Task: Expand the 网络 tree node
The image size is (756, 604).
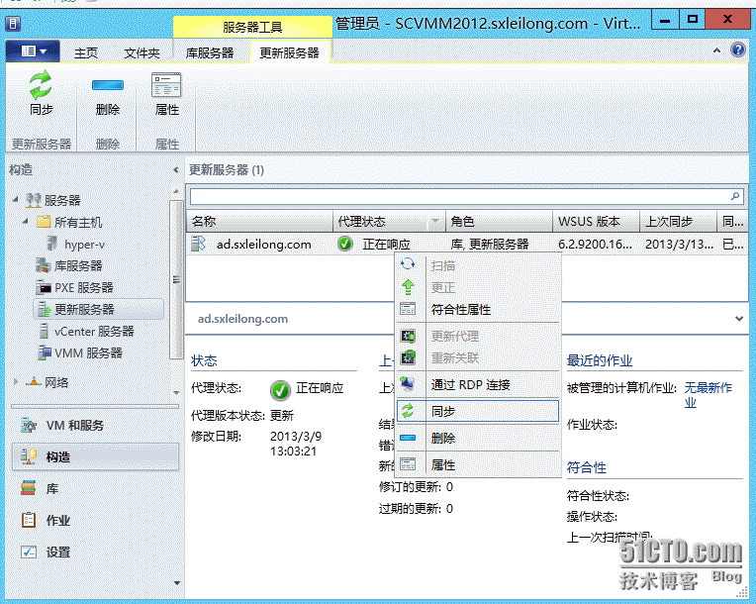Action: tap(16, 382)
